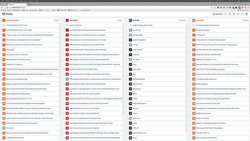
Task: Open 'Ask HN: What tools do you use for SEO?'
Action: [x=19, y=30]
